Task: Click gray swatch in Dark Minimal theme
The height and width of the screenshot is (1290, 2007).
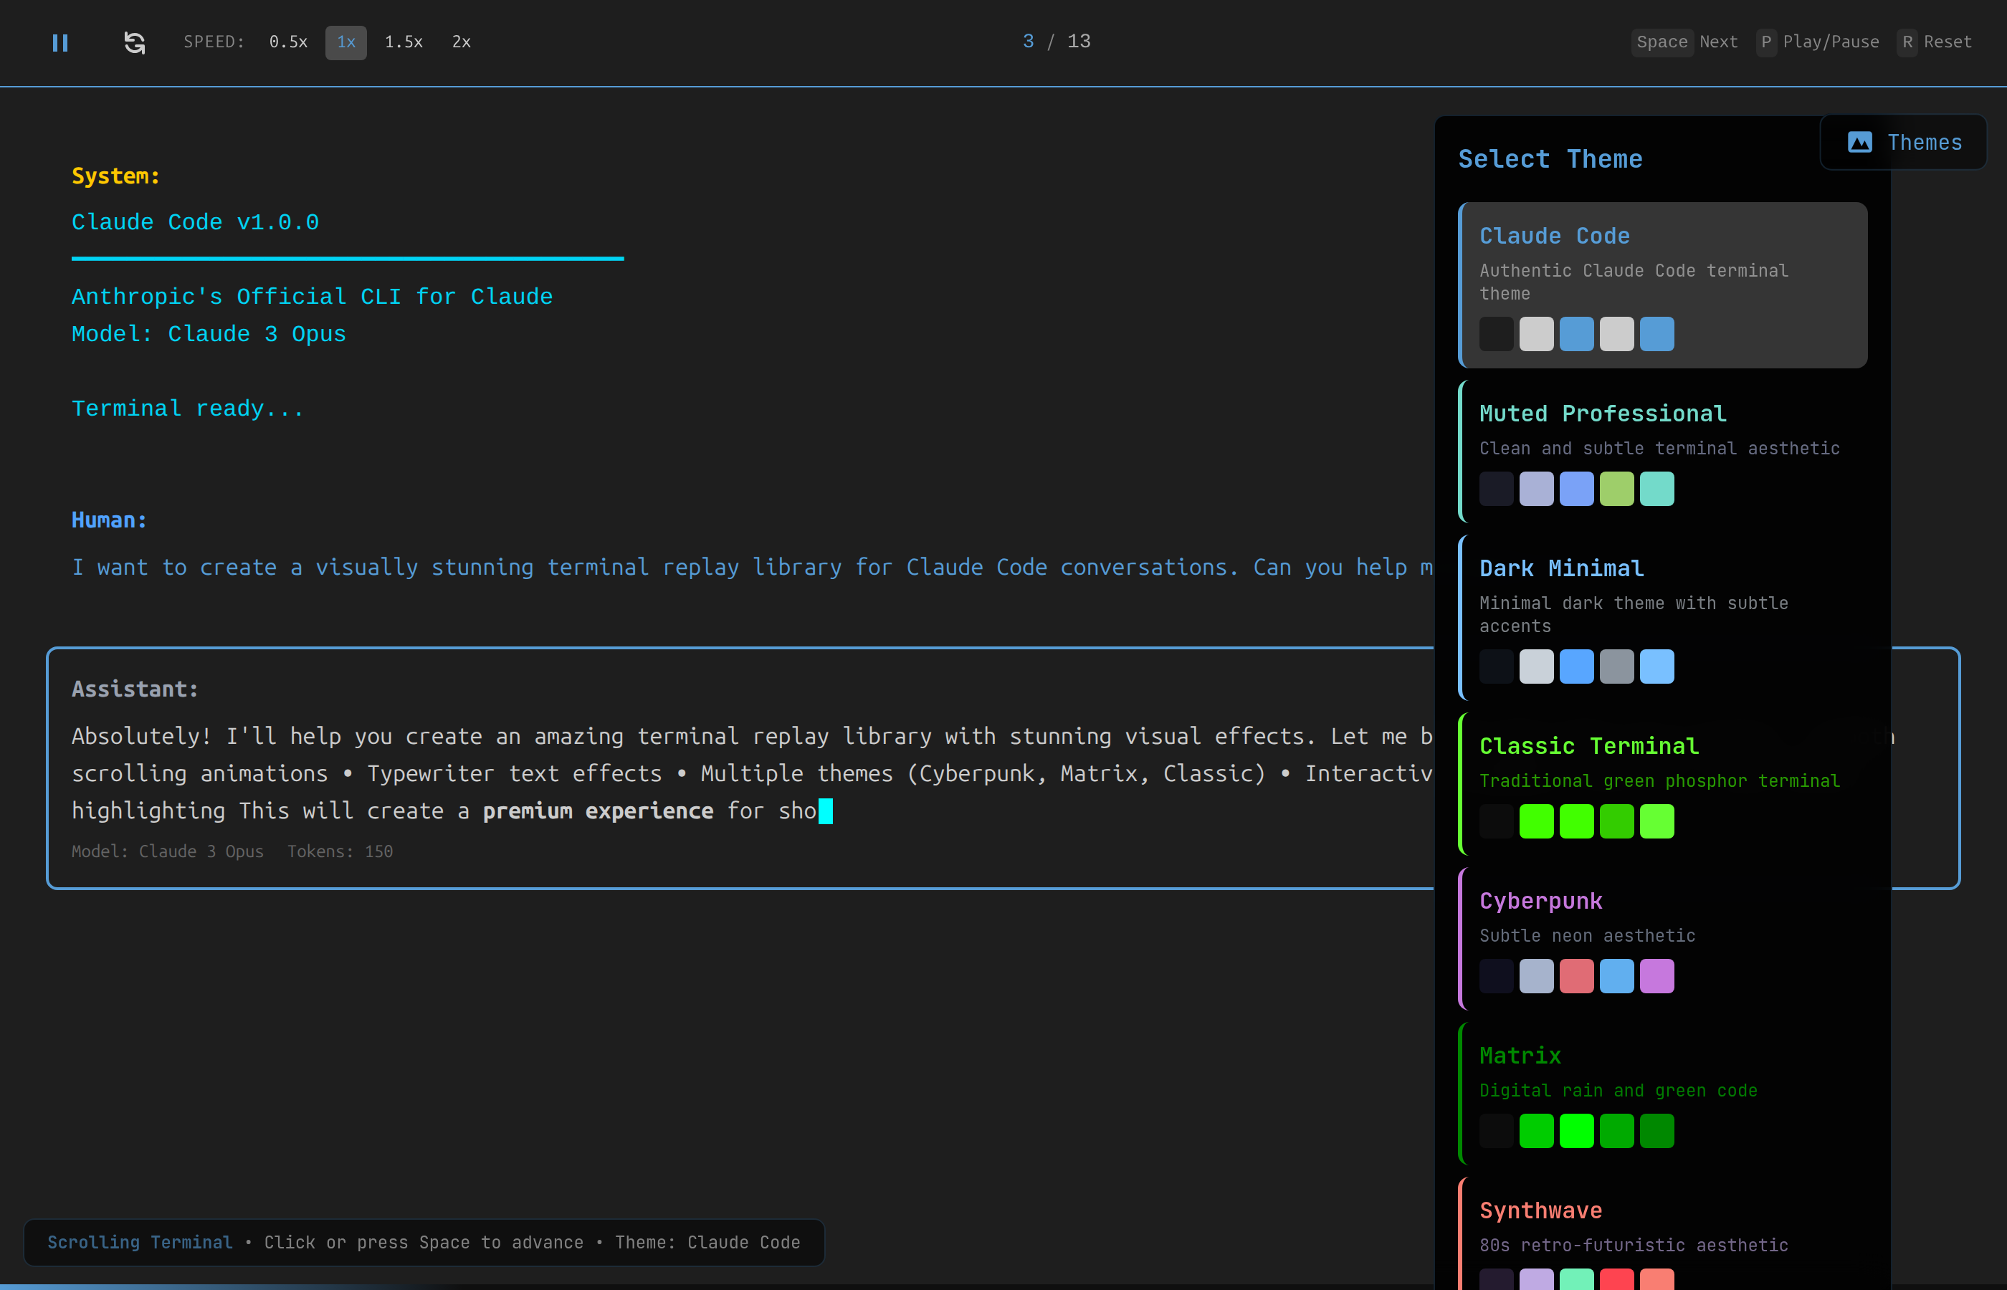Action: [x=1616, y=666]
